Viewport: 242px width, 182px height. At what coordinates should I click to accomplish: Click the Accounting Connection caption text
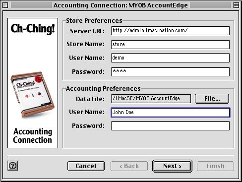pos(33,136)
